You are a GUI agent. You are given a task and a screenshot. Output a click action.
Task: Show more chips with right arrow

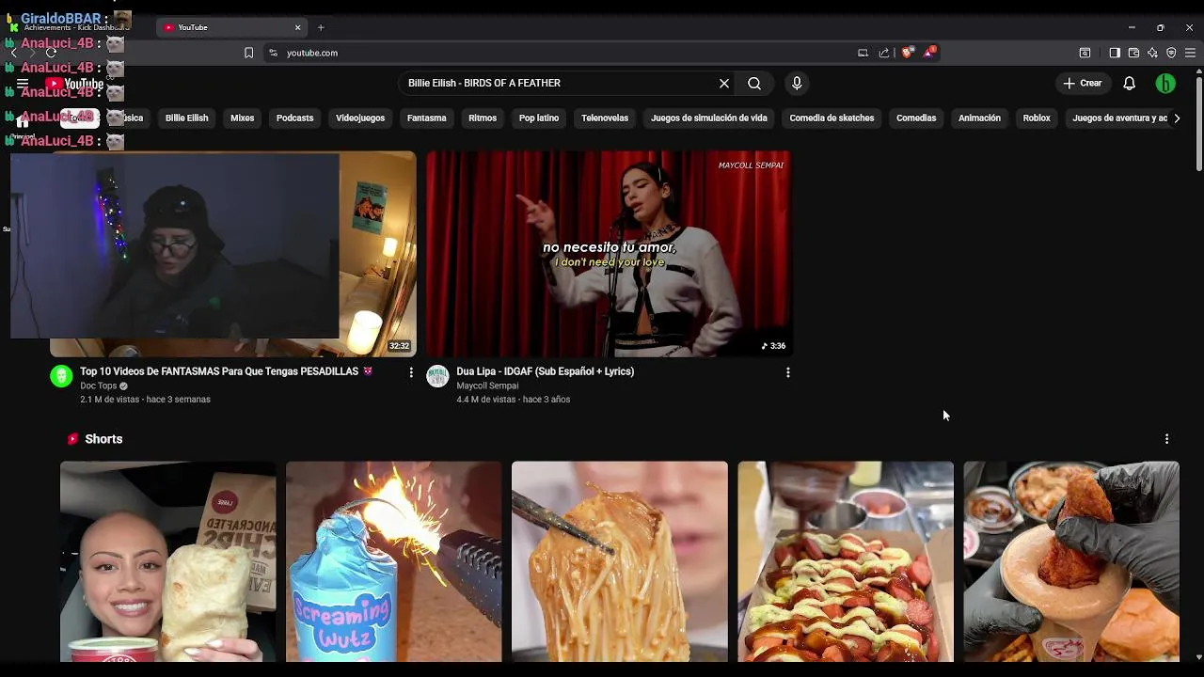click(x=1177, y=118)
